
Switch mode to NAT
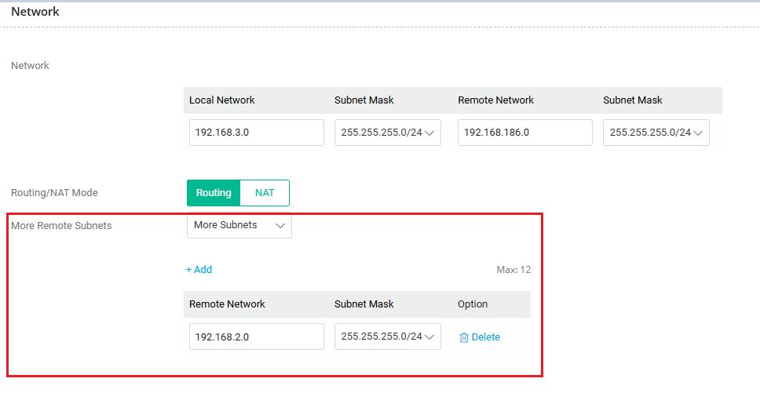tap(265, 193)
